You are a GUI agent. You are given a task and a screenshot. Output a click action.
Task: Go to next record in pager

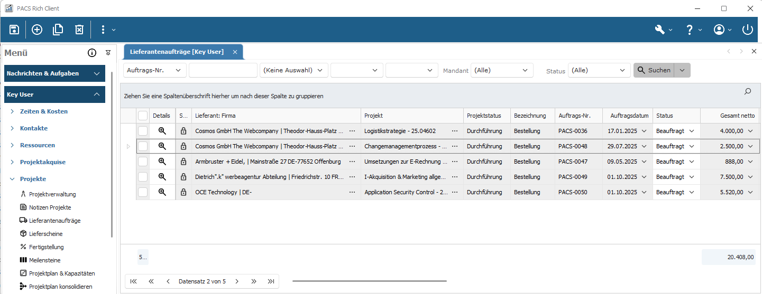tap(237, 281)
